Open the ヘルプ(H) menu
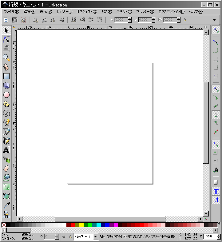Viewport: 222px width, 242px height. pyautogui.click(x=196, y=12)
